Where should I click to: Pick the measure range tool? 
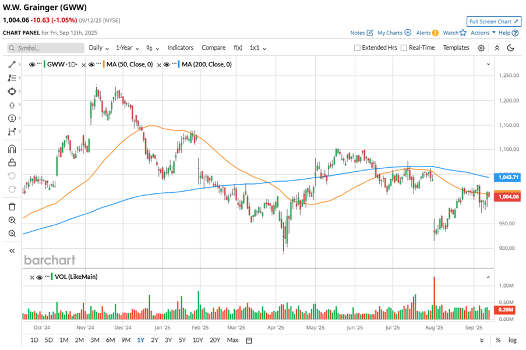(x=12, y=132)
